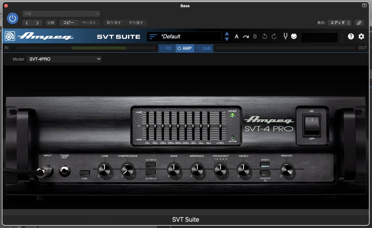The width and height of the screenshot is (372, 228).
Task: Select the B comparison slot
Action: click(x=255, y=37)
